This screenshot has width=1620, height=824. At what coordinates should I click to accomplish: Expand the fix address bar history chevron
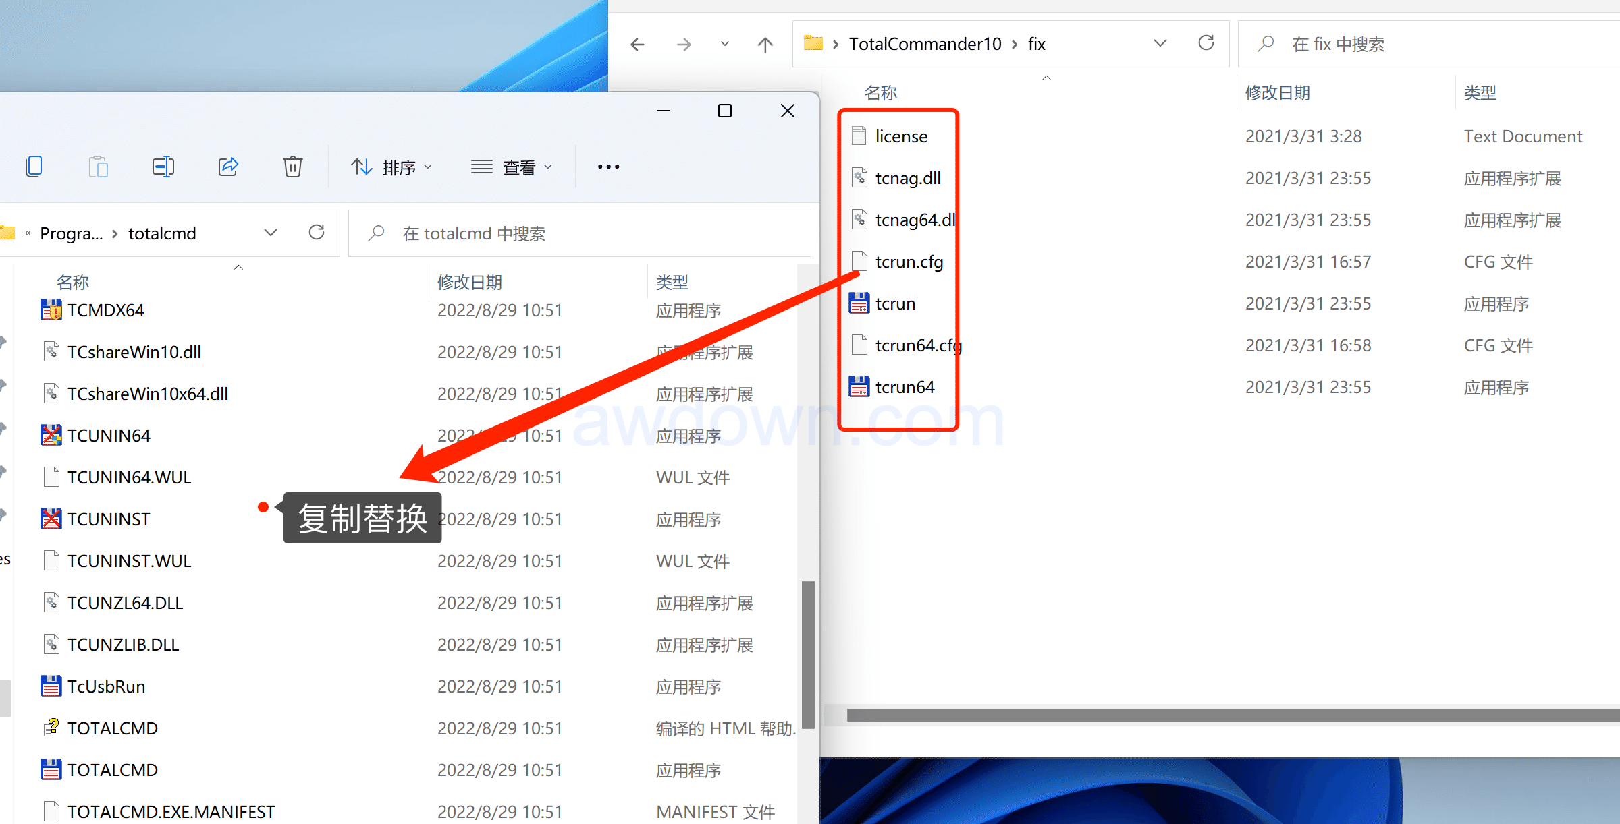[1160, 44]
